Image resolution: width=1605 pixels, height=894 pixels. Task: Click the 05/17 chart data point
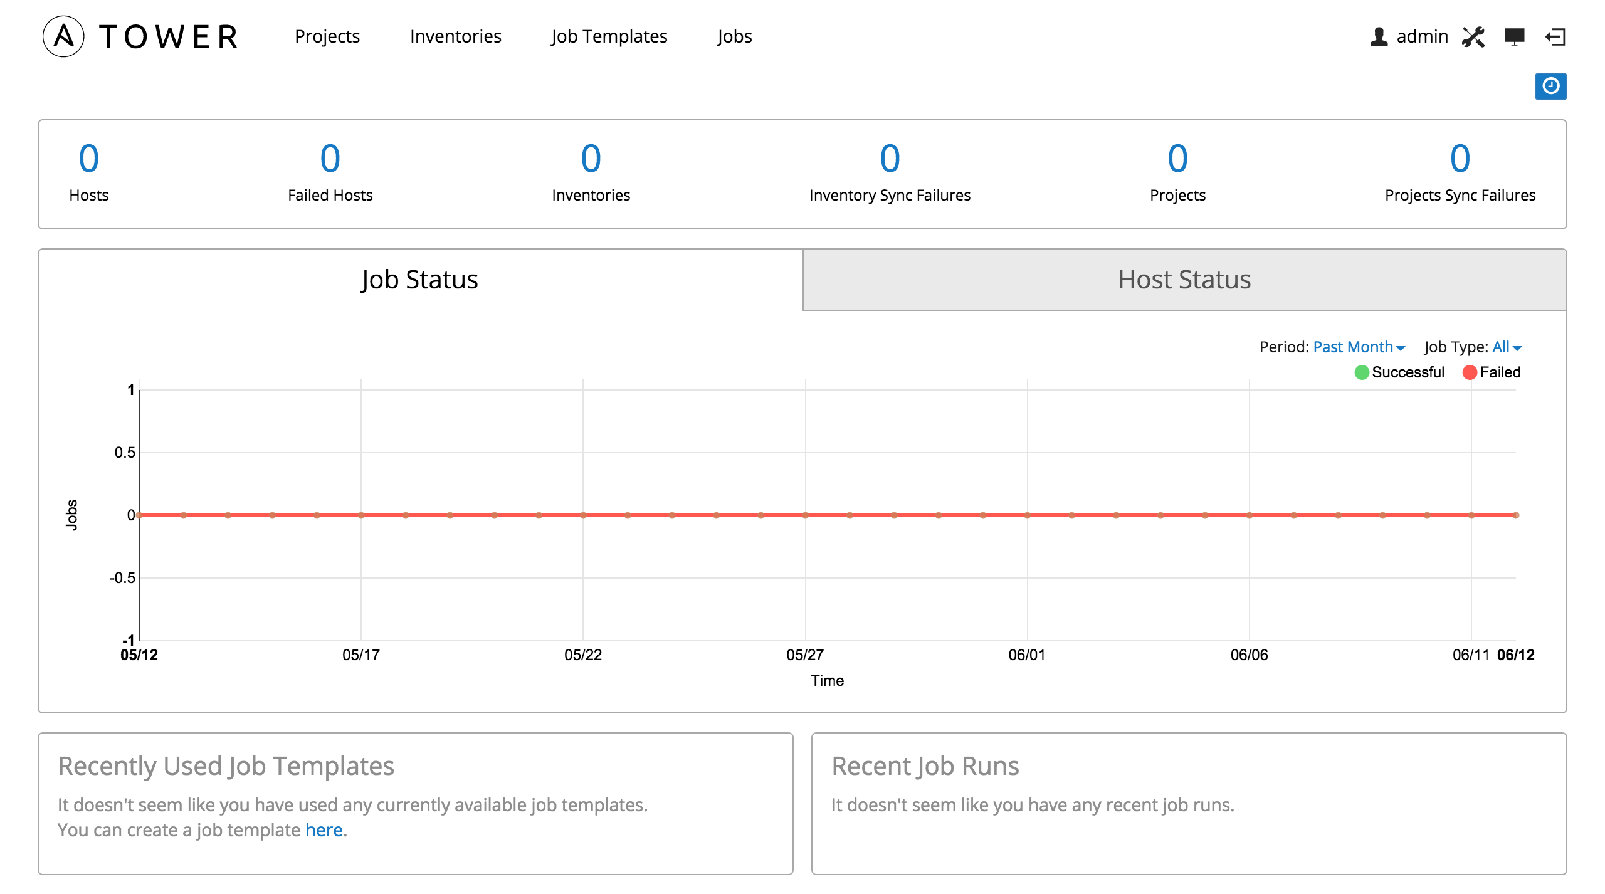pos(361,515)
